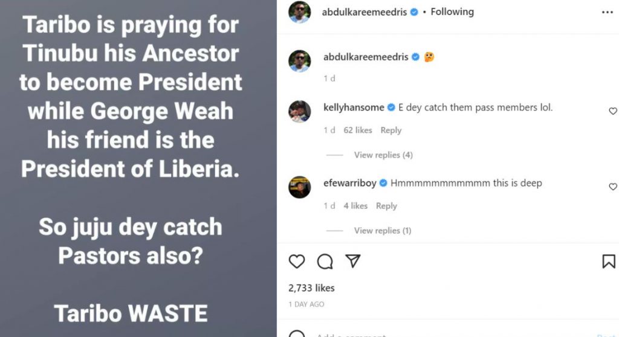
Task: Click the post image about Taribo
Action: pos(138,168)
